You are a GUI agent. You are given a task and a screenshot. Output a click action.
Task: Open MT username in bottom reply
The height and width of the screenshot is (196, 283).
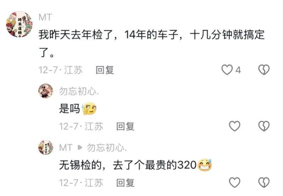click(66, 148)
